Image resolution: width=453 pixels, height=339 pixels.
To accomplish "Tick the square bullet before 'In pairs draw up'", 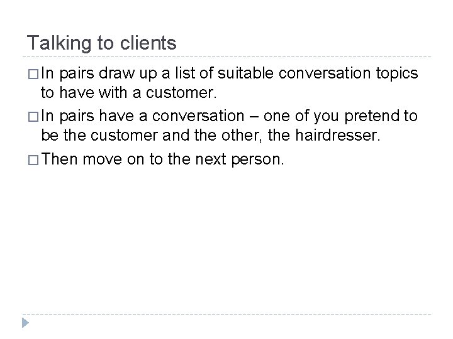I will [x=33, y=74].
